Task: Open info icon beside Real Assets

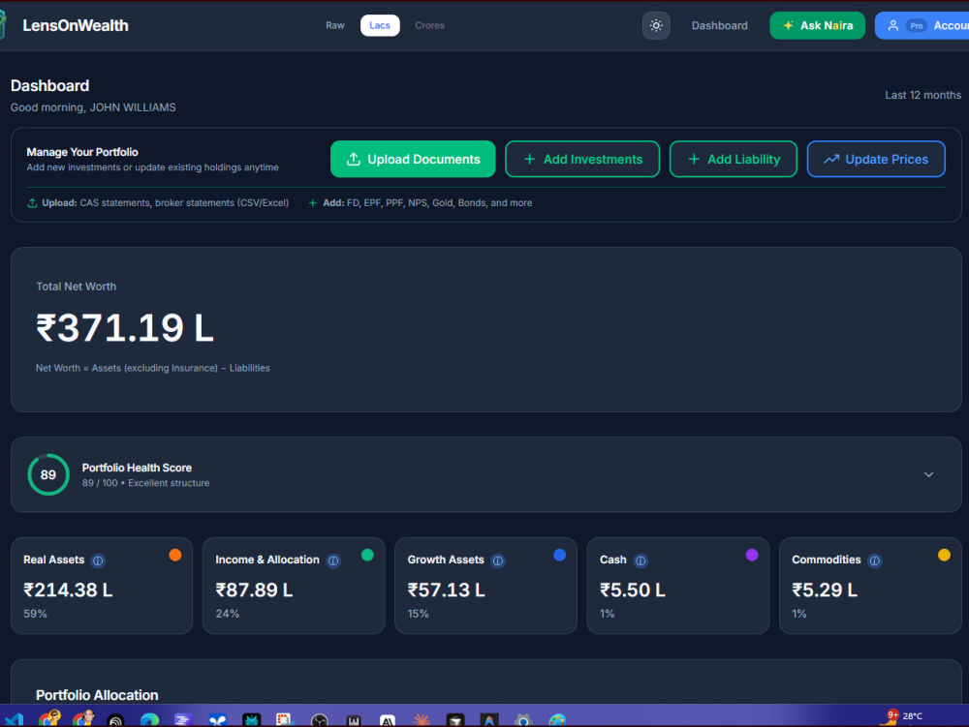Action: click(x=98, y=560)
